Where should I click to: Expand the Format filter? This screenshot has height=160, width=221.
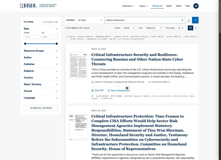pos(41,91)
